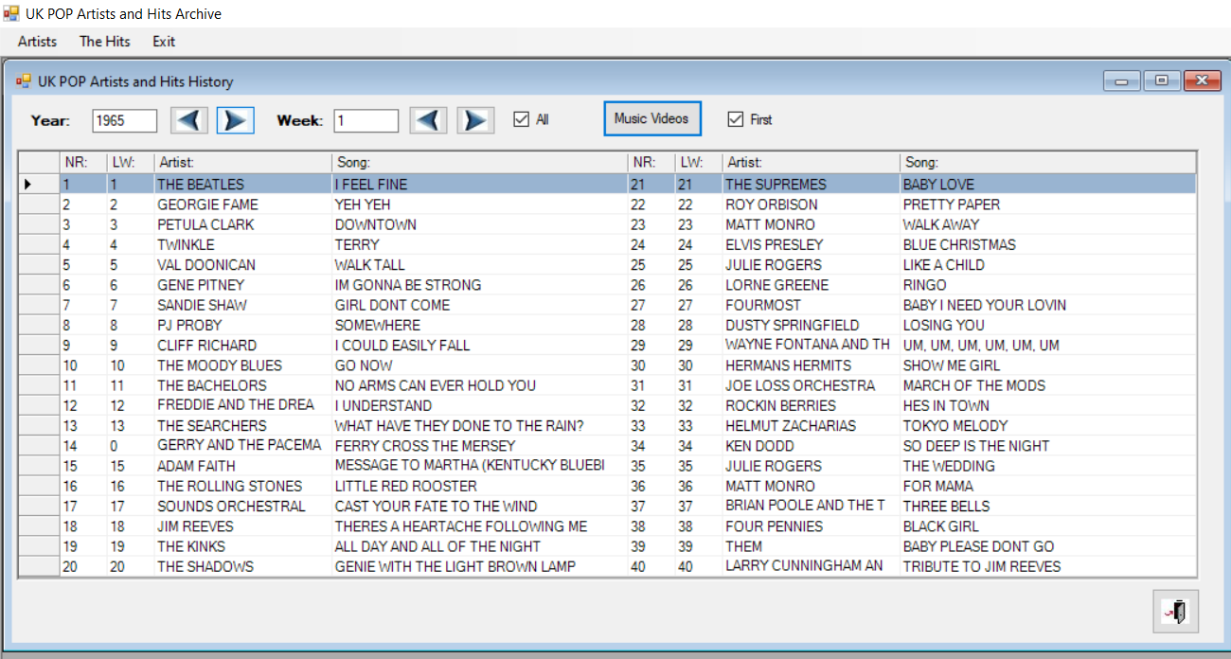Click the Exit menu item
Image resolution: width=1231 pixels, height=659 pixels.
point(164,42)
